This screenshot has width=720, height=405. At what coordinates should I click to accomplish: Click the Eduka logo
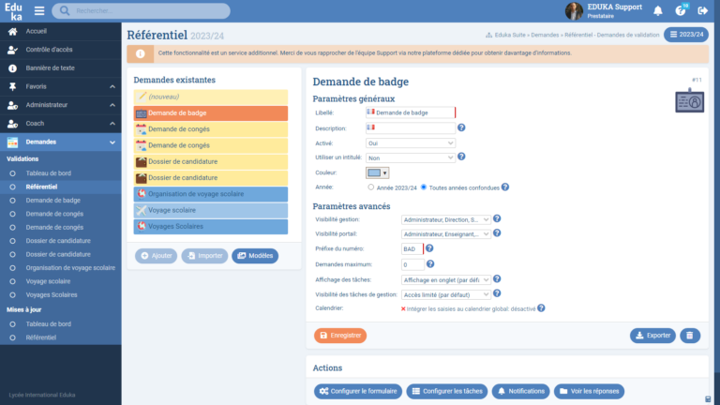point(13,11)
